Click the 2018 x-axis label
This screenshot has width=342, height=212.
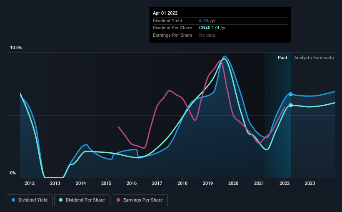point(182,183)
